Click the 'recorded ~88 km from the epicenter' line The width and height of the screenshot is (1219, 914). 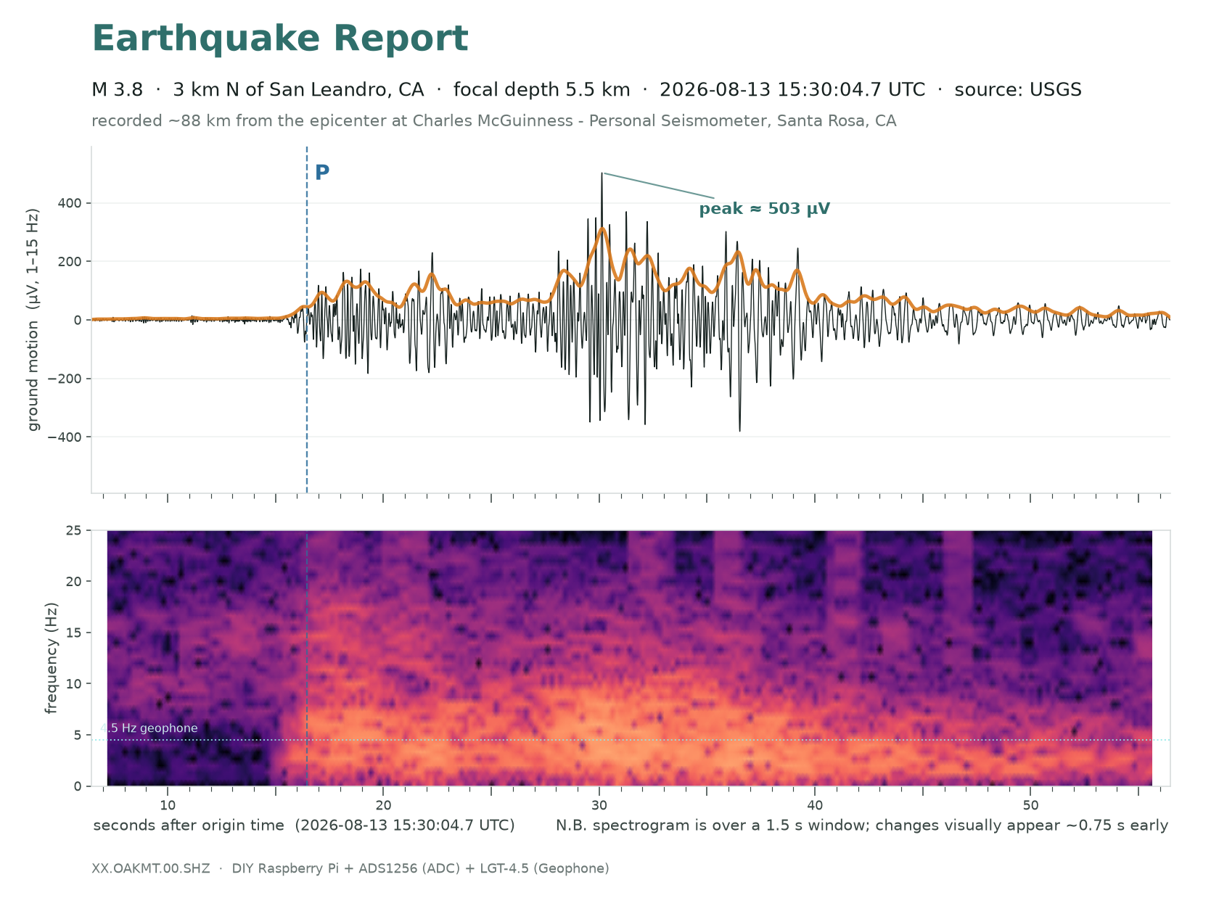[494, 121]
